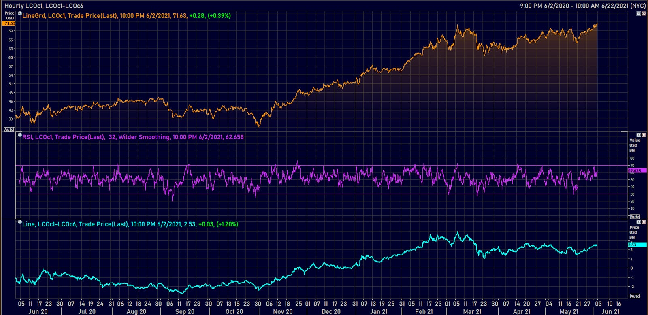Image resolution: width=648 pixels, height=315 pixels.
Task: Click 'Jun 20' on the time axis
Action: click(38, 311)
